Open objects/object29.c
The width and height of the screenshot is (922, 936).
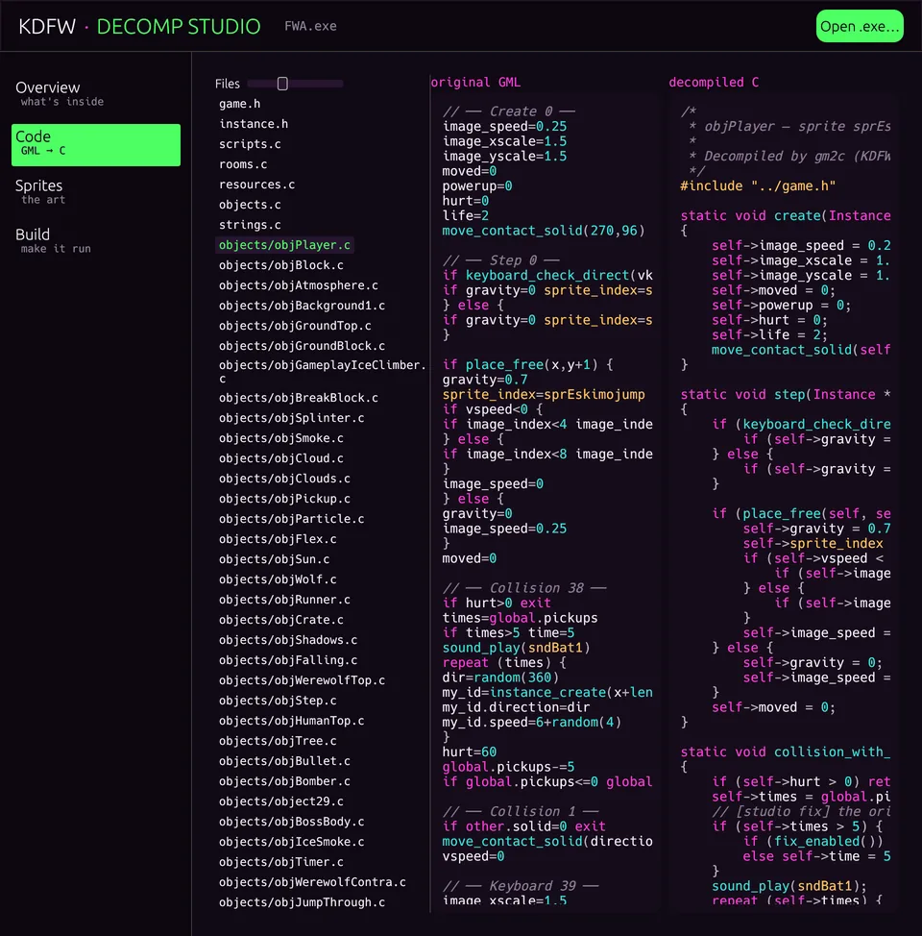280,801
